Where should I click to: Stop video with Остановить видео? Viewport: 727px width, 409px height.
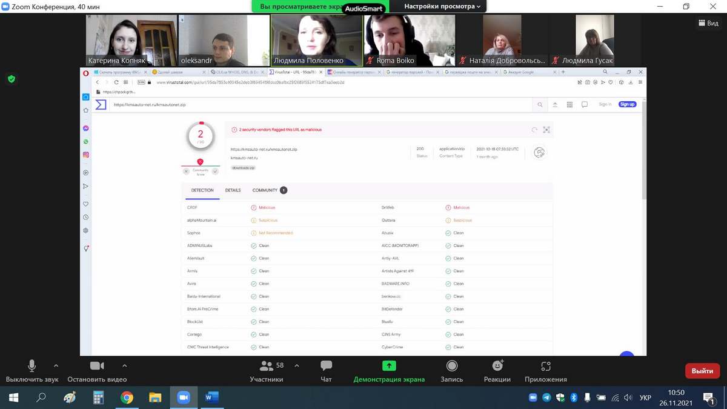97,367
